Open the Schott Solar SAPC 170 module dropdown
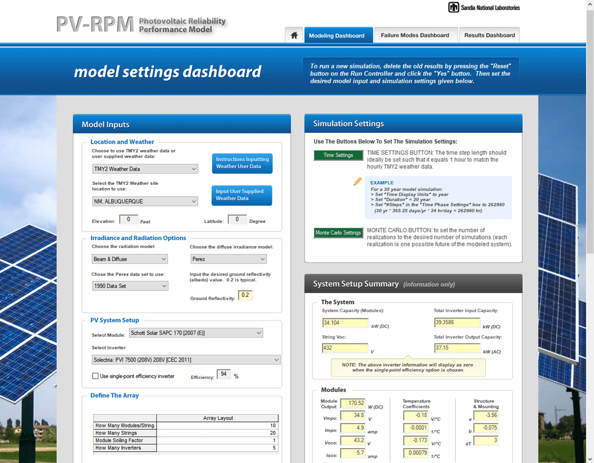 point(196,333)
